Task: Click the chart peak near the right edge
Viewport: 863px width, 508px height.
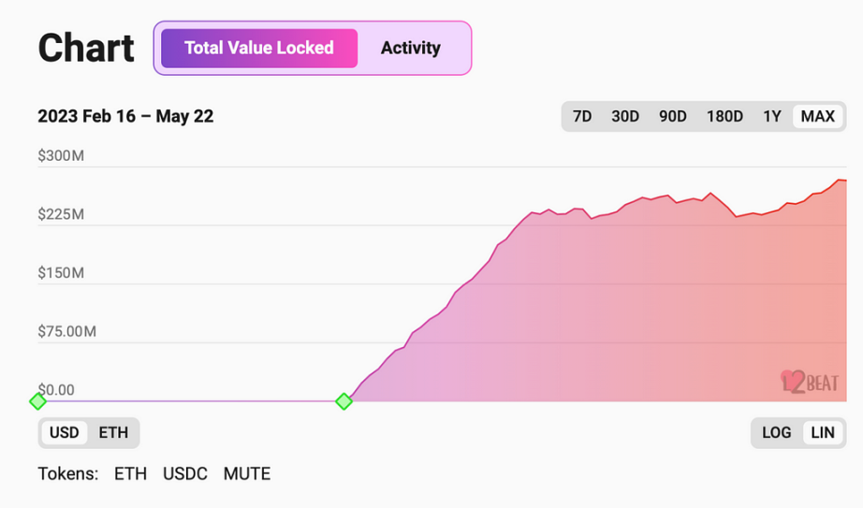Action: coord(841,180)
